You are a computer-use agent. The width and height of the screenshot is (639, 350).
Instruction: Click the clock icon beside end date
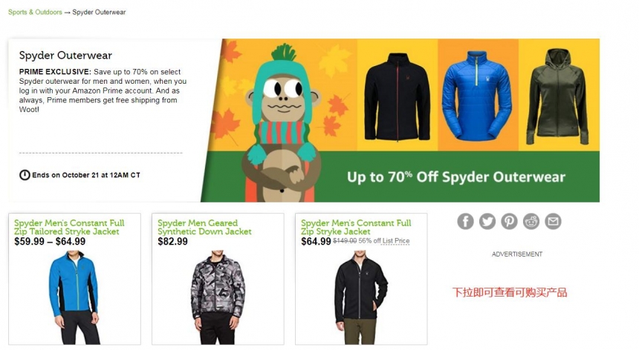click(x=25, y=175)
